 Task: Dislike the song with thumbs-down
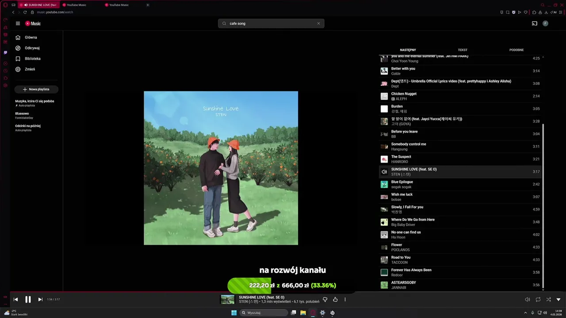coord(325,299)
